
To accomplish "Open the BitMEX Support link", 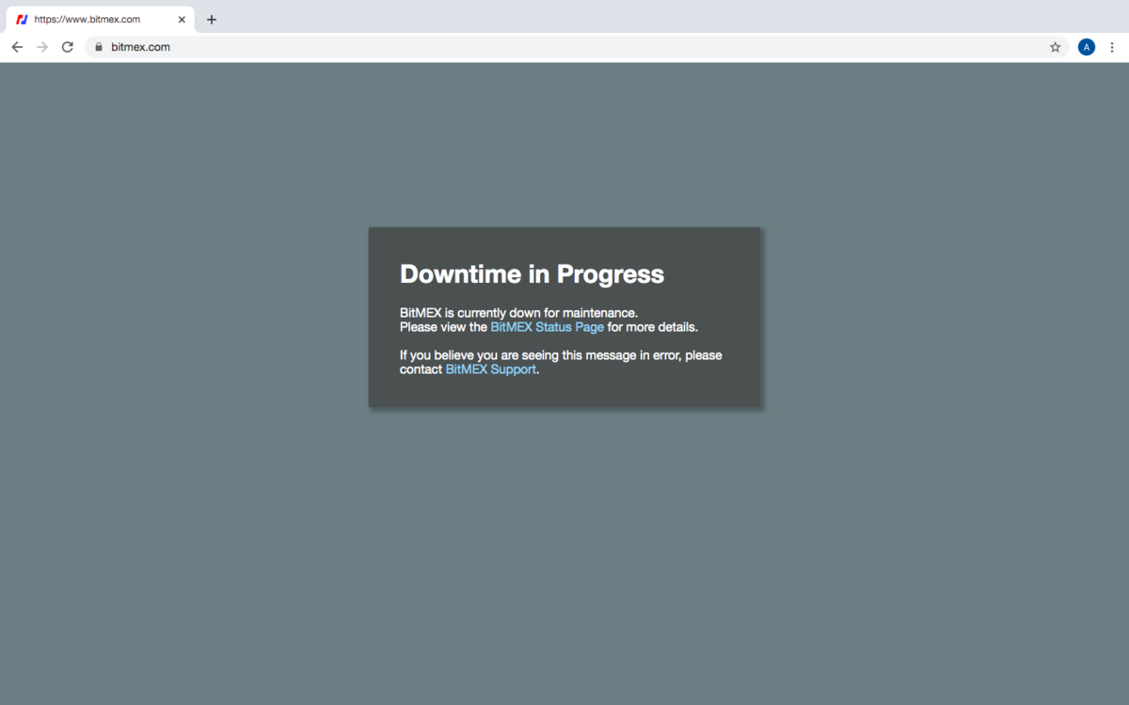I will [490, 369].
